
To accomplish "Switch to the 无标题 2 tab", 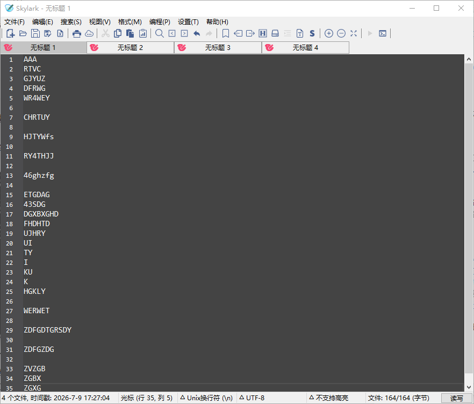I will point(130,47).
